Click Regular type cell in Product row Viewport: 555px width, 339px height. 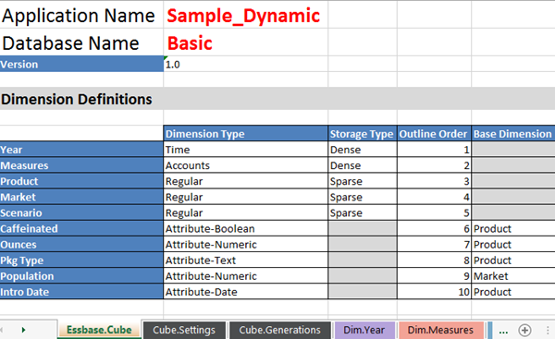coord(246,181)
